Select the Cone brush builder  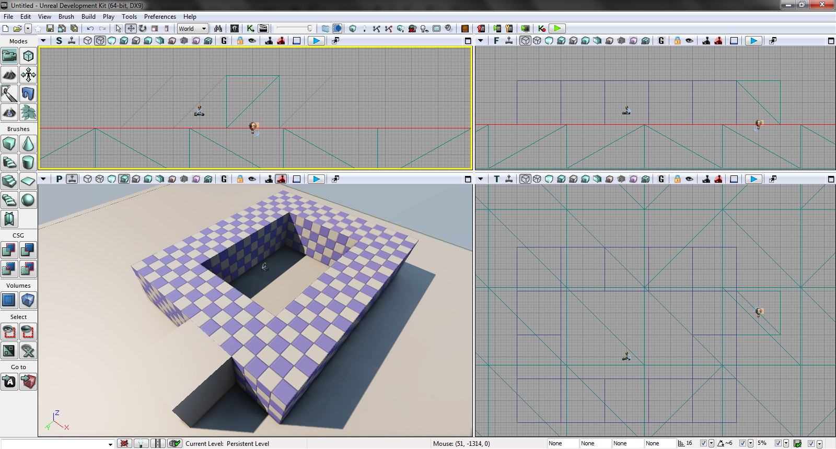(x=28, y=144)
